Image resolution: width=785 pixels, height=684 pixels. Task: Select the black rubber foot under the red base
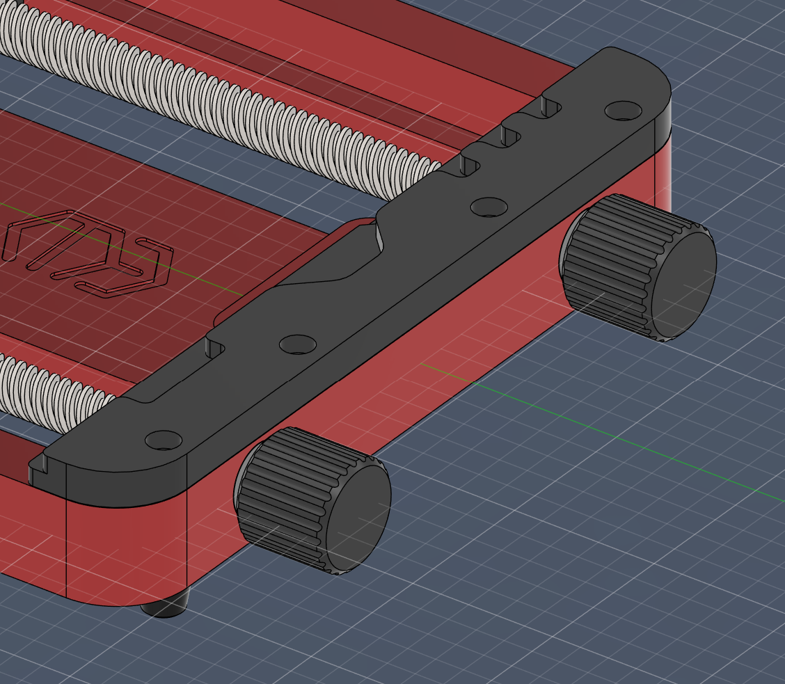point(165,605)
